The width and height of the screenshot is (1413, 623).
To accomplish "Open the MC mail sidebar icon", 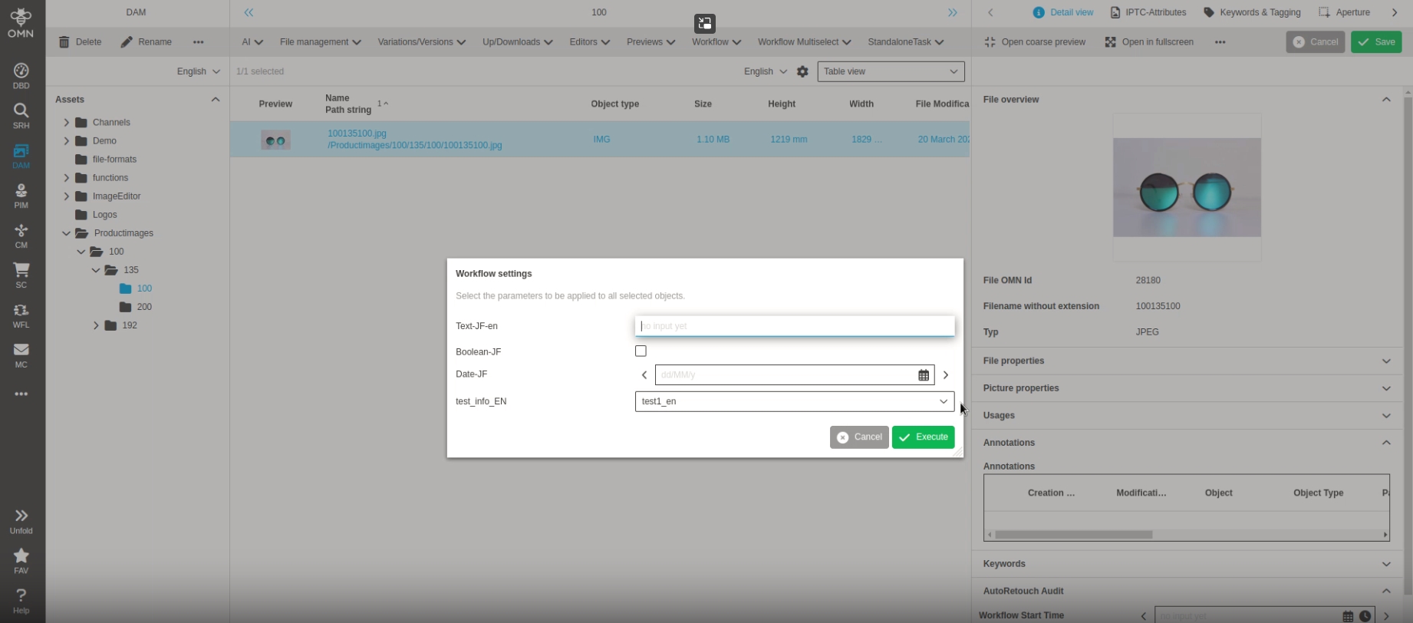I will [x=21, y=354].
